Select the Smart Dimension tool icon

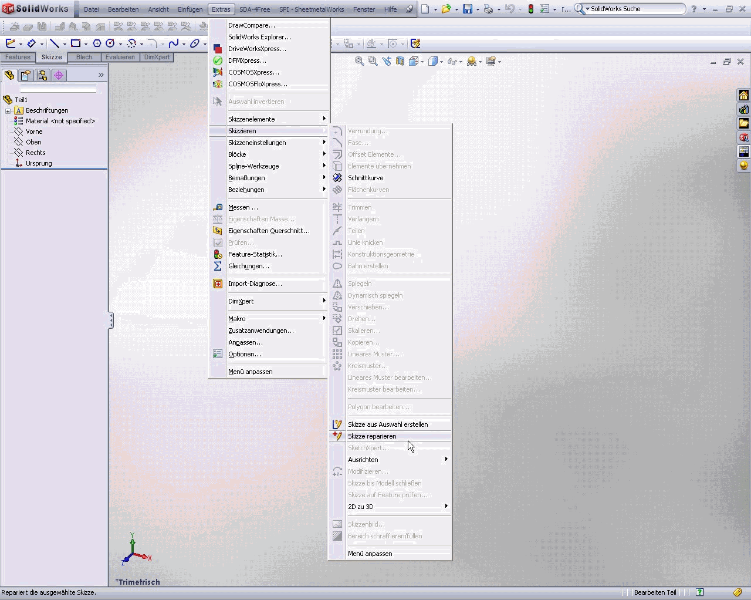[x=32, y=43]
